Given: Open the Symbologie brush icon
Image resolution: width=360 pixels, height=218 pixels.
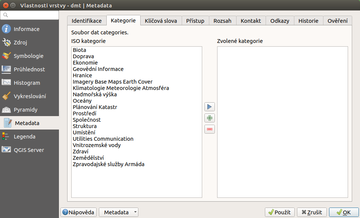Looking at the screenshot, I should point(6,56).
